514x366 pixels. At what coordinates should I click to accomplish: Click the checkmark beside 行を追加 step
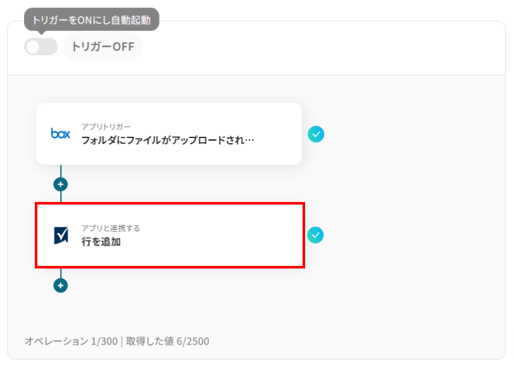click(315, 235)
